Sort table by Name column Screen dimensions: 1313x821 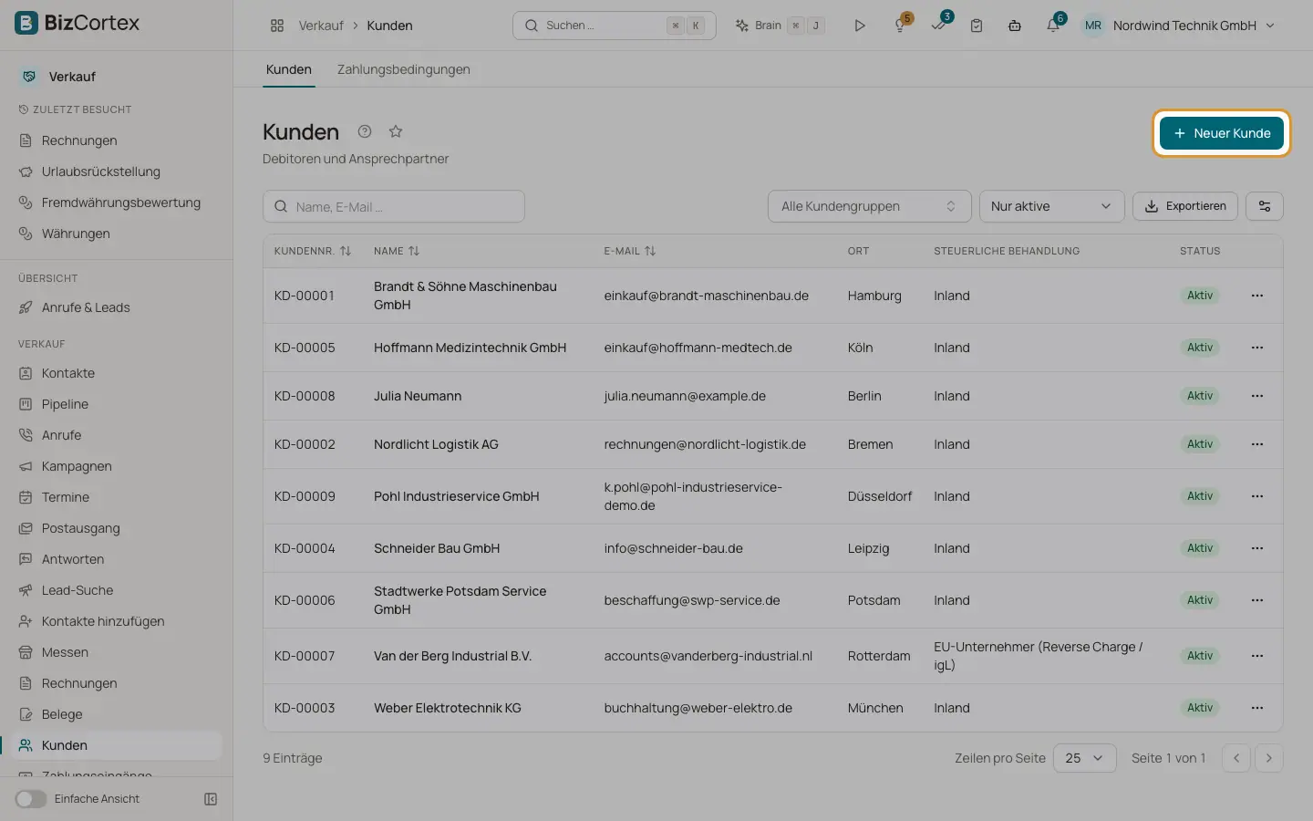[397, 251]
